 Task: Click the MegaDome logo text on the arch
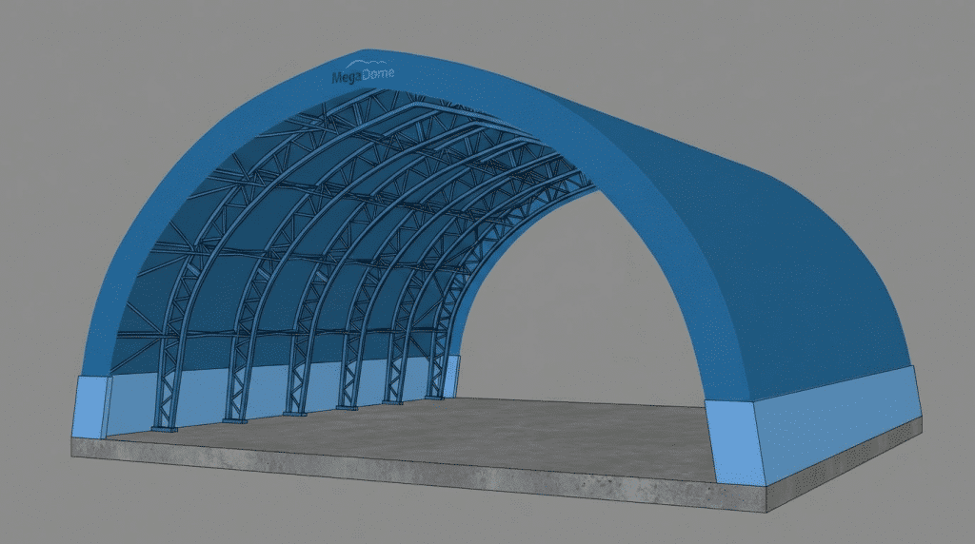click(x=363, y=73)
